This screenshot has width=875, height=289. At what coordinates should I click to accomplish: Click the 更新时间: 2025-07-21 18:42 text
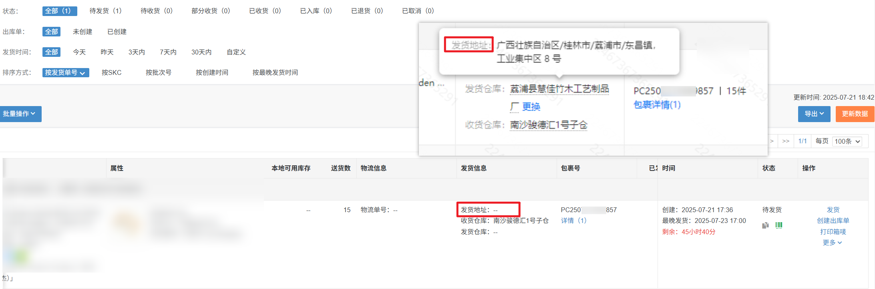pos(834,97)
